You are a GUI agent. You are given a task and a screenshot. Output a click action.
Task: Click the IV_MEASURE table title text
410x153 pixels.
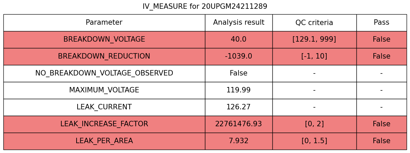[205, 6]
